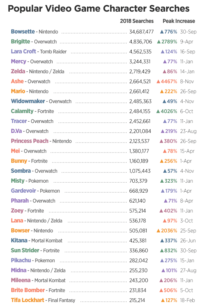The height and width of the screenshot is (308, 205).
Task: Select the Brite Bomber character name
Action: click(28, 290)
